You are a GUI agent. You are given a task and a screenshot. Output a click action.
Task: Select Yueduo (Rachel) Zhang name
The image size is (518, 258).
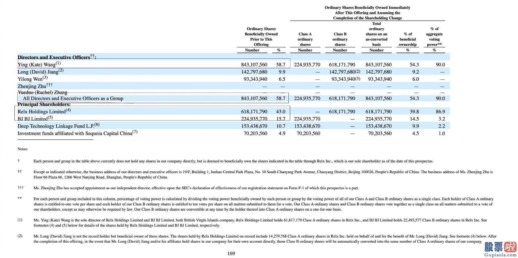click(42, 92)
